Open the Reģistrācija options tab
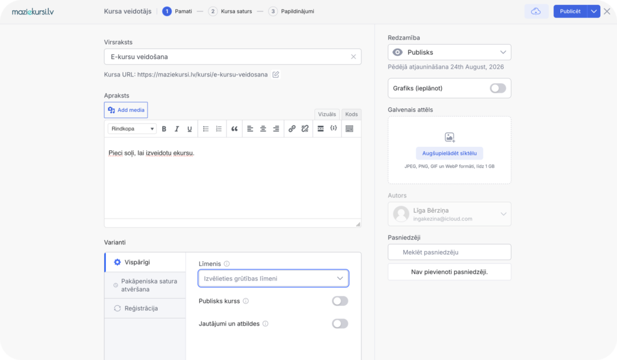This screenshot has width=617, height=360. [x=145, y=308]
